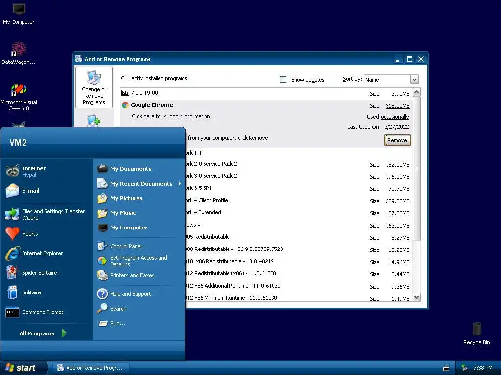The width and height of the screenshot is (501, 375).
Task: Select the 3.5 SP1 entry
Action: 299,188
